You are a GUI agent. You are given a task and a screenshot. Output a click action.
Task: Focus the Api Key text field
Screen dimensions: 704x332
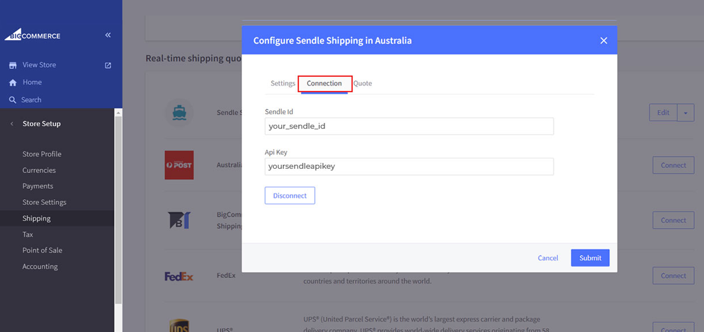409,167
